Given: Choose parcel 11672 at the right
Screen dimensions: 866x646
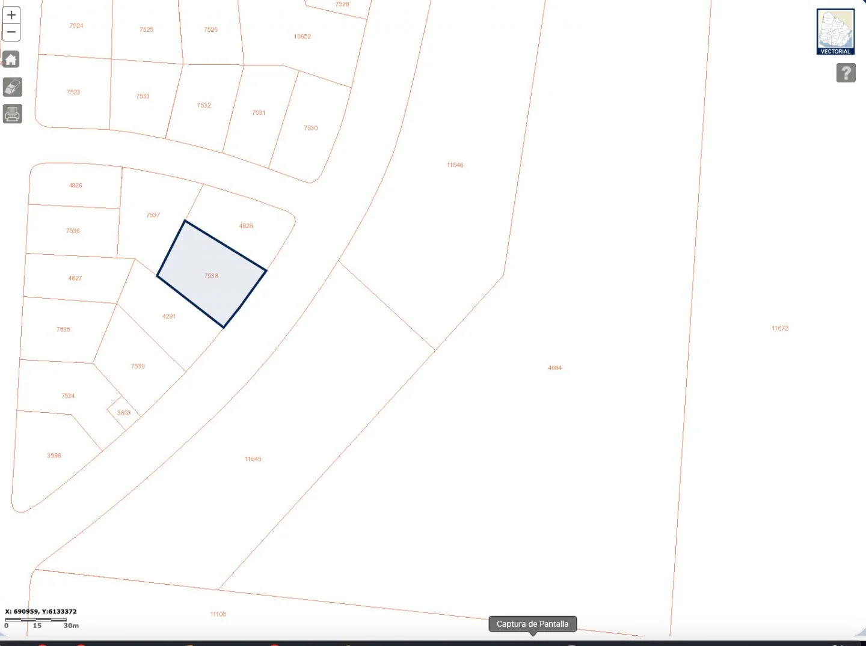Looking at the screenshot, I should [779, 328].
